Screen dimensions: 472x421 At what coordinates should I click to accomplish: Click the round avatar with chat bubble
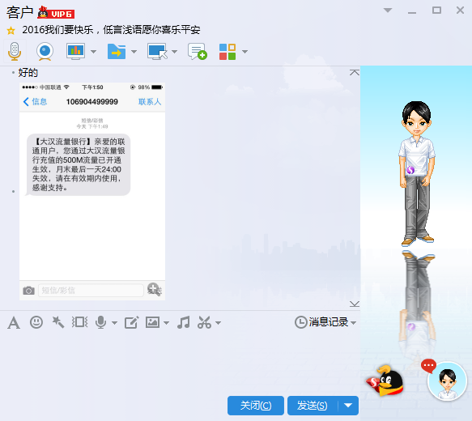point(447,381)
